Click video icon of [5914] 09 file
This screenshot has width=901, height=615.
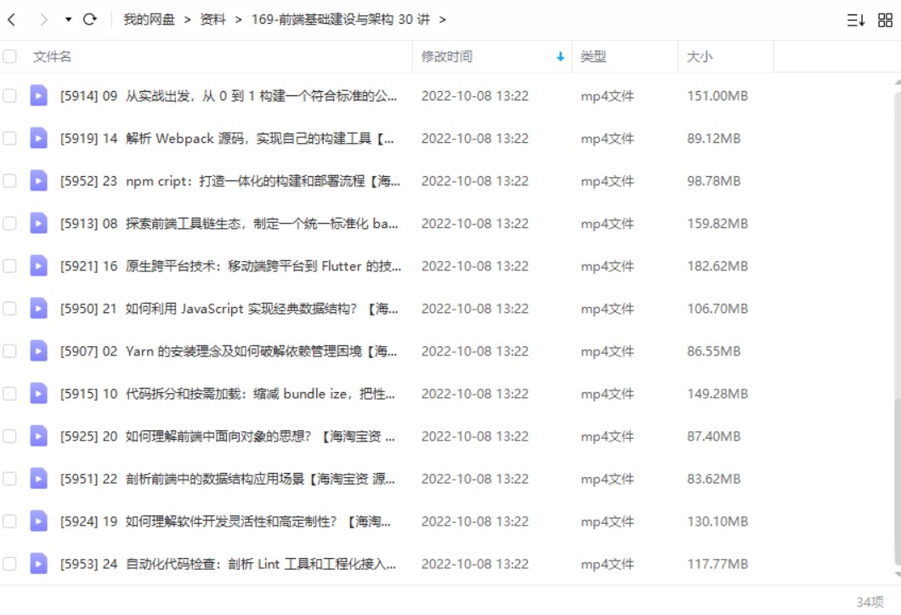pyautogui.click(x=38, y=95)
